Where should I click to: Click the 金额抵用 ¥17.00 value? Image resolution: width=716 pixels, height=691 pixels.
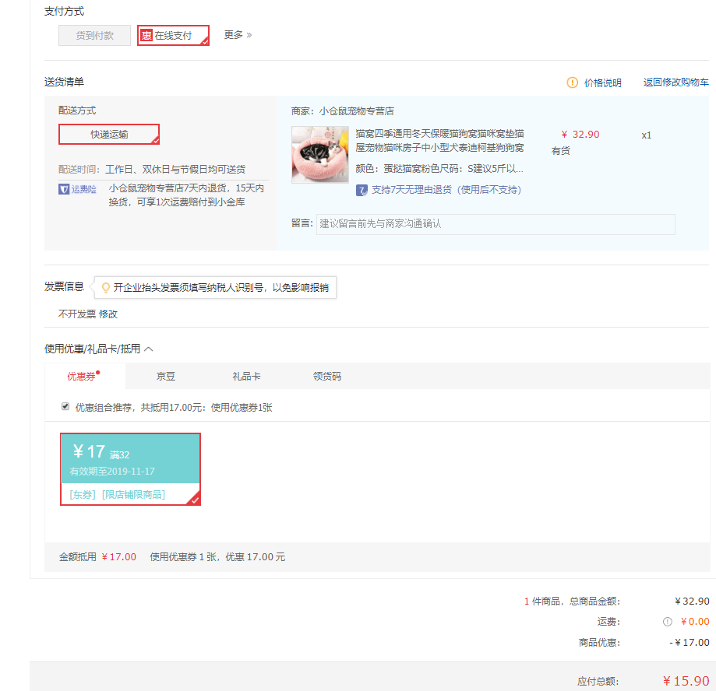point(118,557)
